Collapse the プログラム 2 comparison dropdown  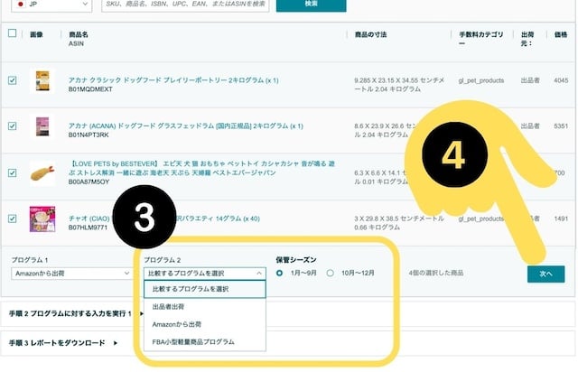[x=204, y=273]
